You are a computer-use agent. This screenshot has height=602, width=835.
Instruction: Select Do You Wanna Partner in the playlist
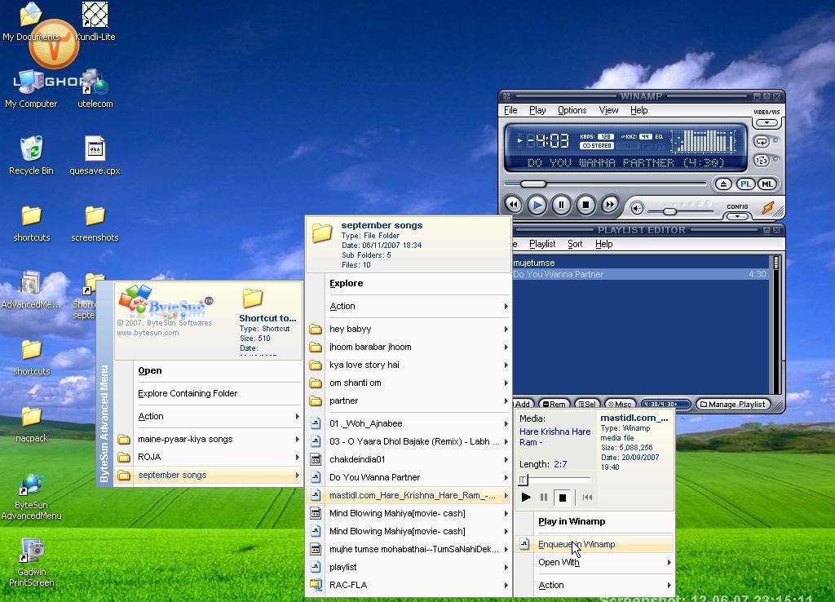[x=639, y=274]
